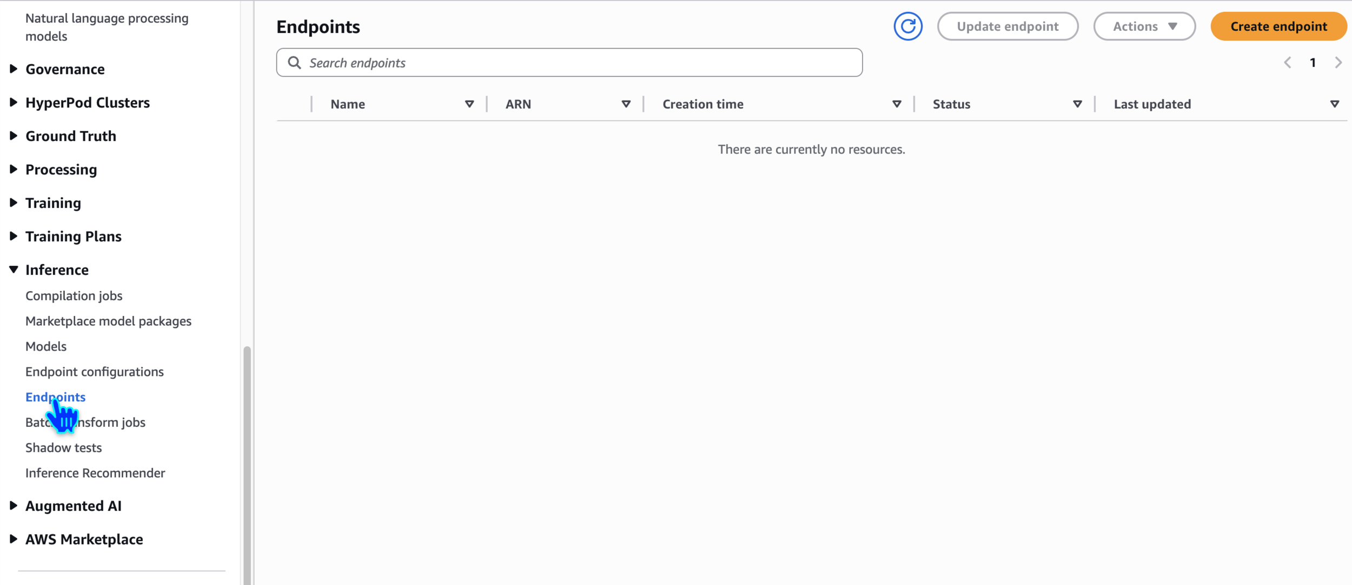Sort by Name column arrow

click(469, 104)
